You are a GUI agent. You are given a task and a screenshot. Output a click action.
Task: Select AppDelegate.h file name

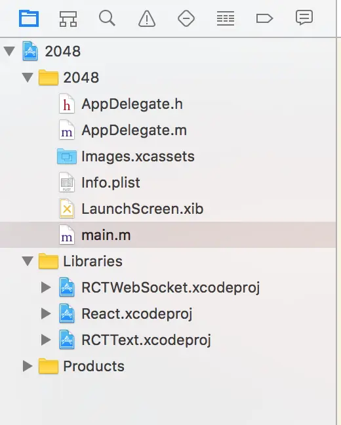point(132,104)
